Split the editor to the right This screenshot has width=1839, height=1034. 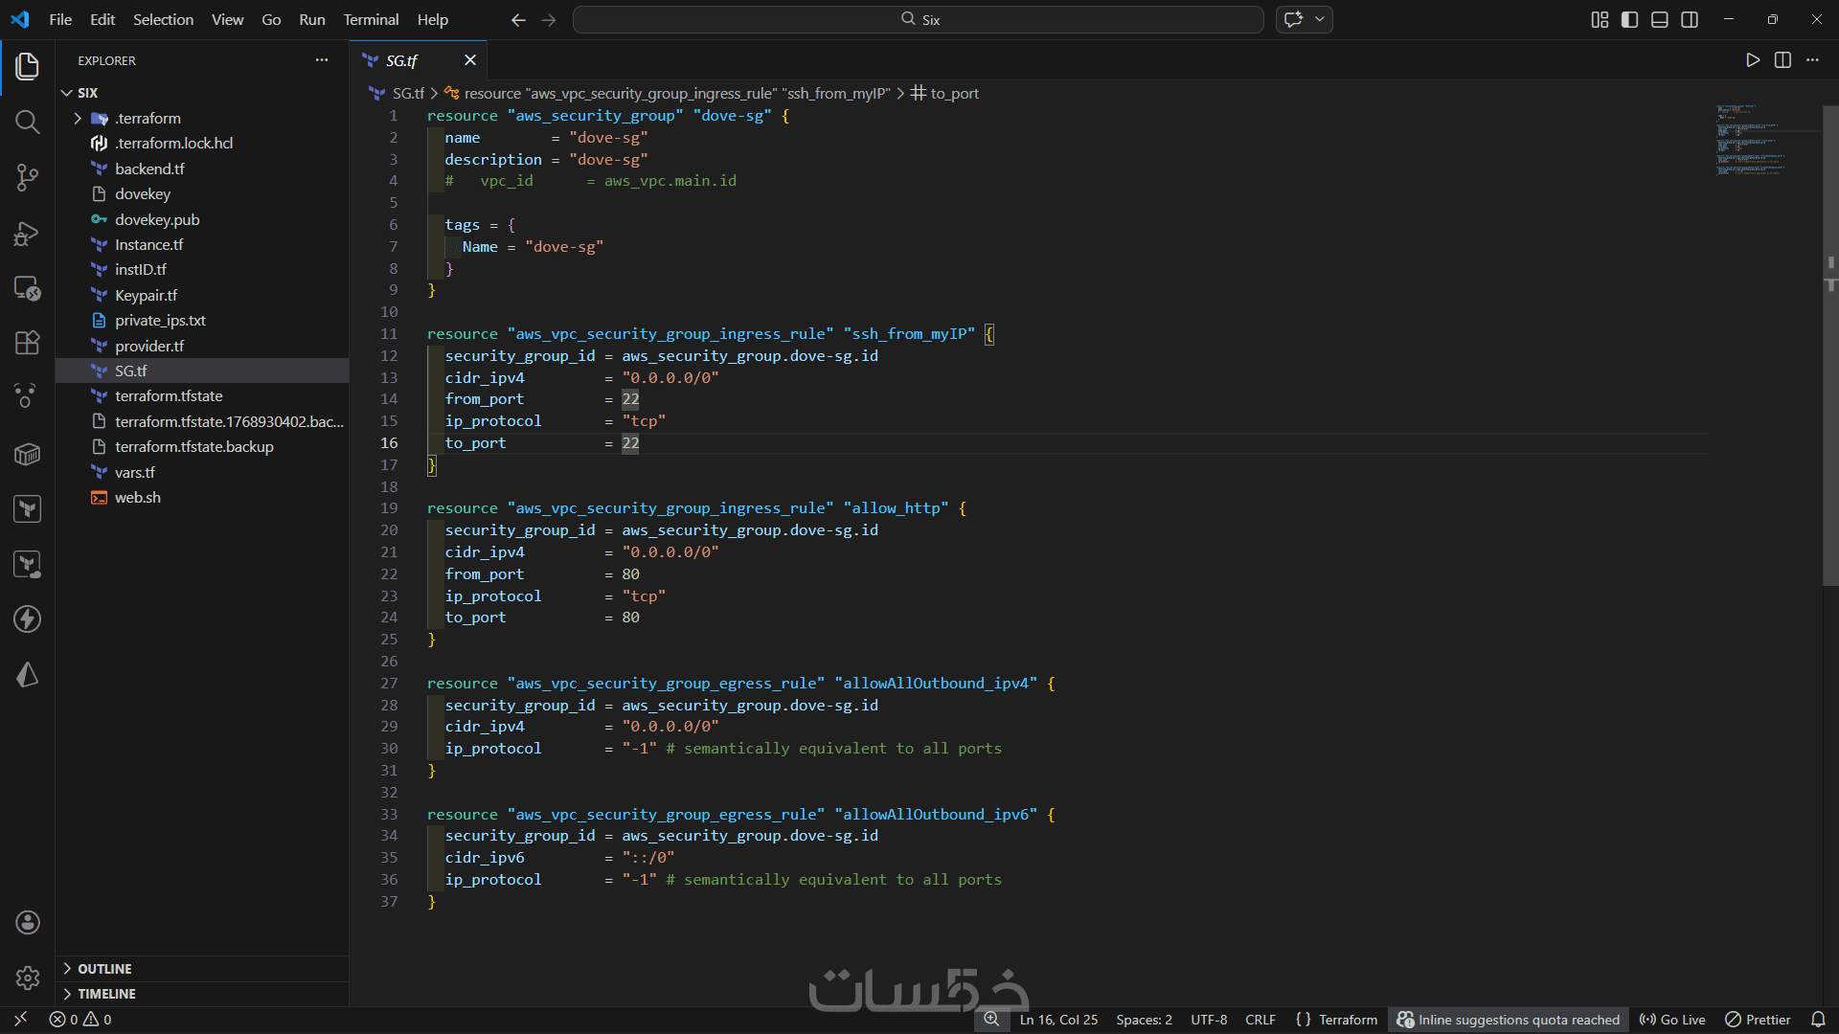[1782, 60]
